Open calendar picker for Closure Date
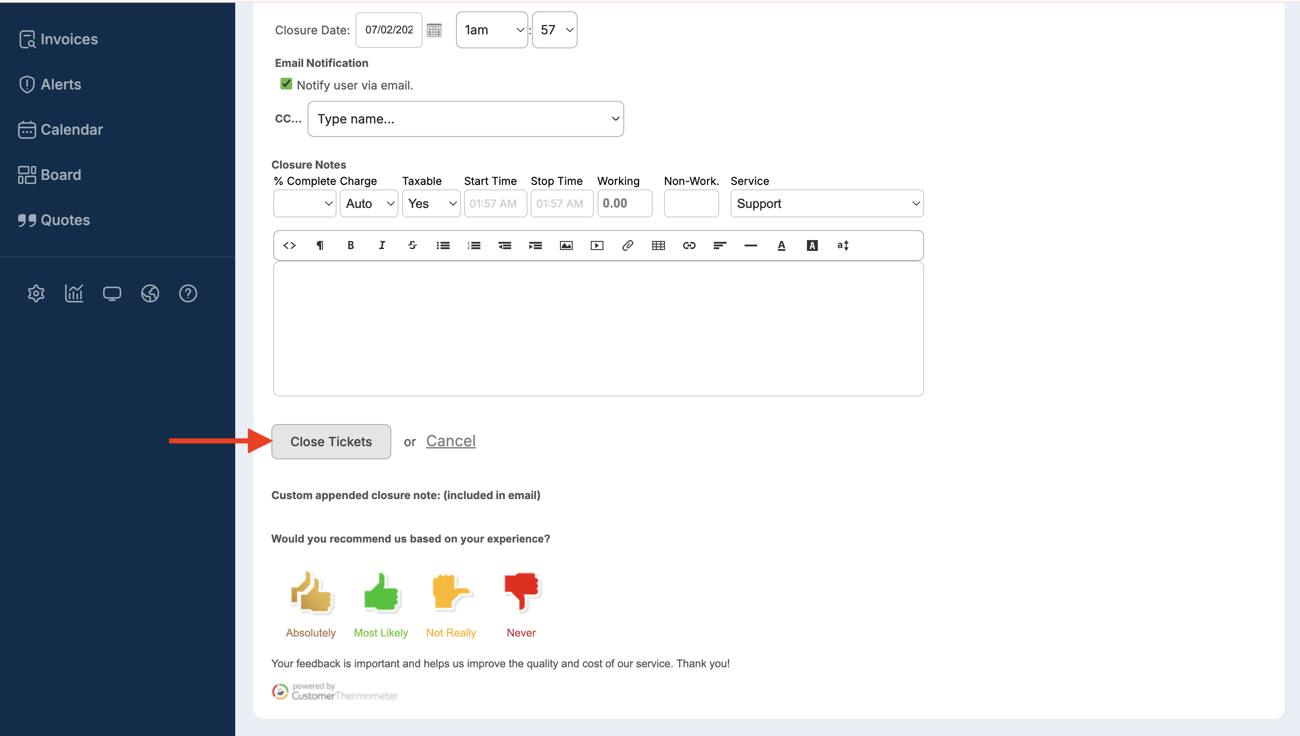Image resolution: width=1300 pixels, height=736 pixels. [434, 30]
